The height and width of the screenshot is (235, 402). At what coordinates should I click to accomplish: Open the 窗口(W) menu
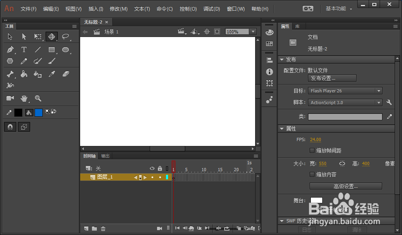tap(236, 9)
